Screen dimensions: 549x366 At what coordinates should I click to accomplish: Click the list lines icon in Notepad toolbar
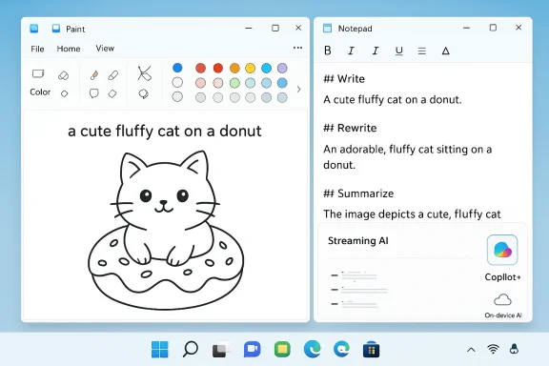(x=422, y=51)
